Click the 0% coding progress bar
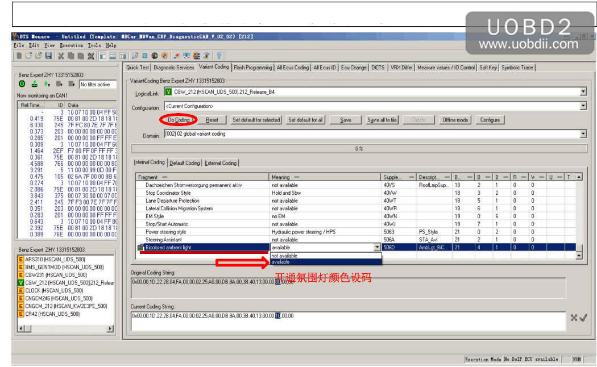 [359, 149]
